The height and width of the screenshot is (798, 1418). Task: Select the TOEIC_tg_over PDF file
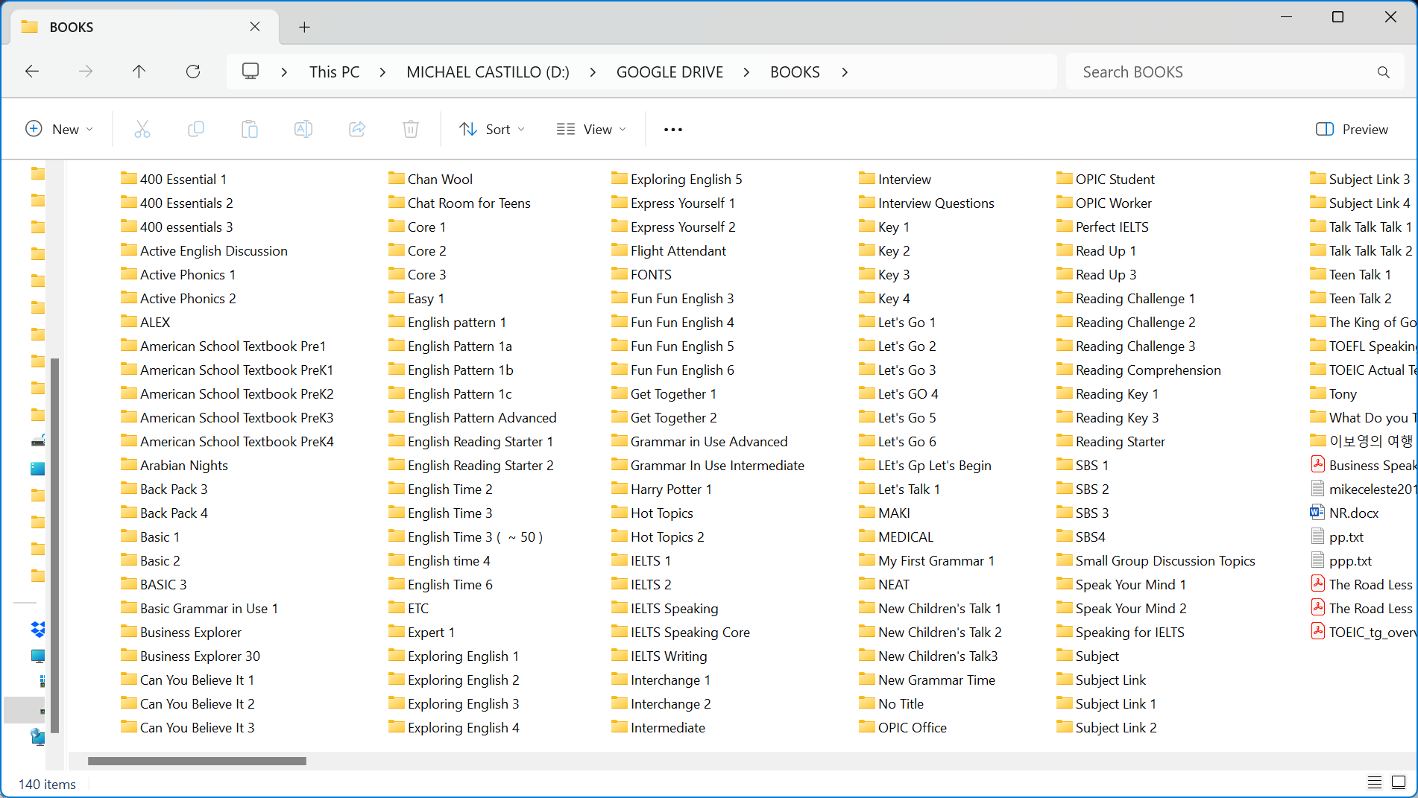click(x=1364, y=632)
